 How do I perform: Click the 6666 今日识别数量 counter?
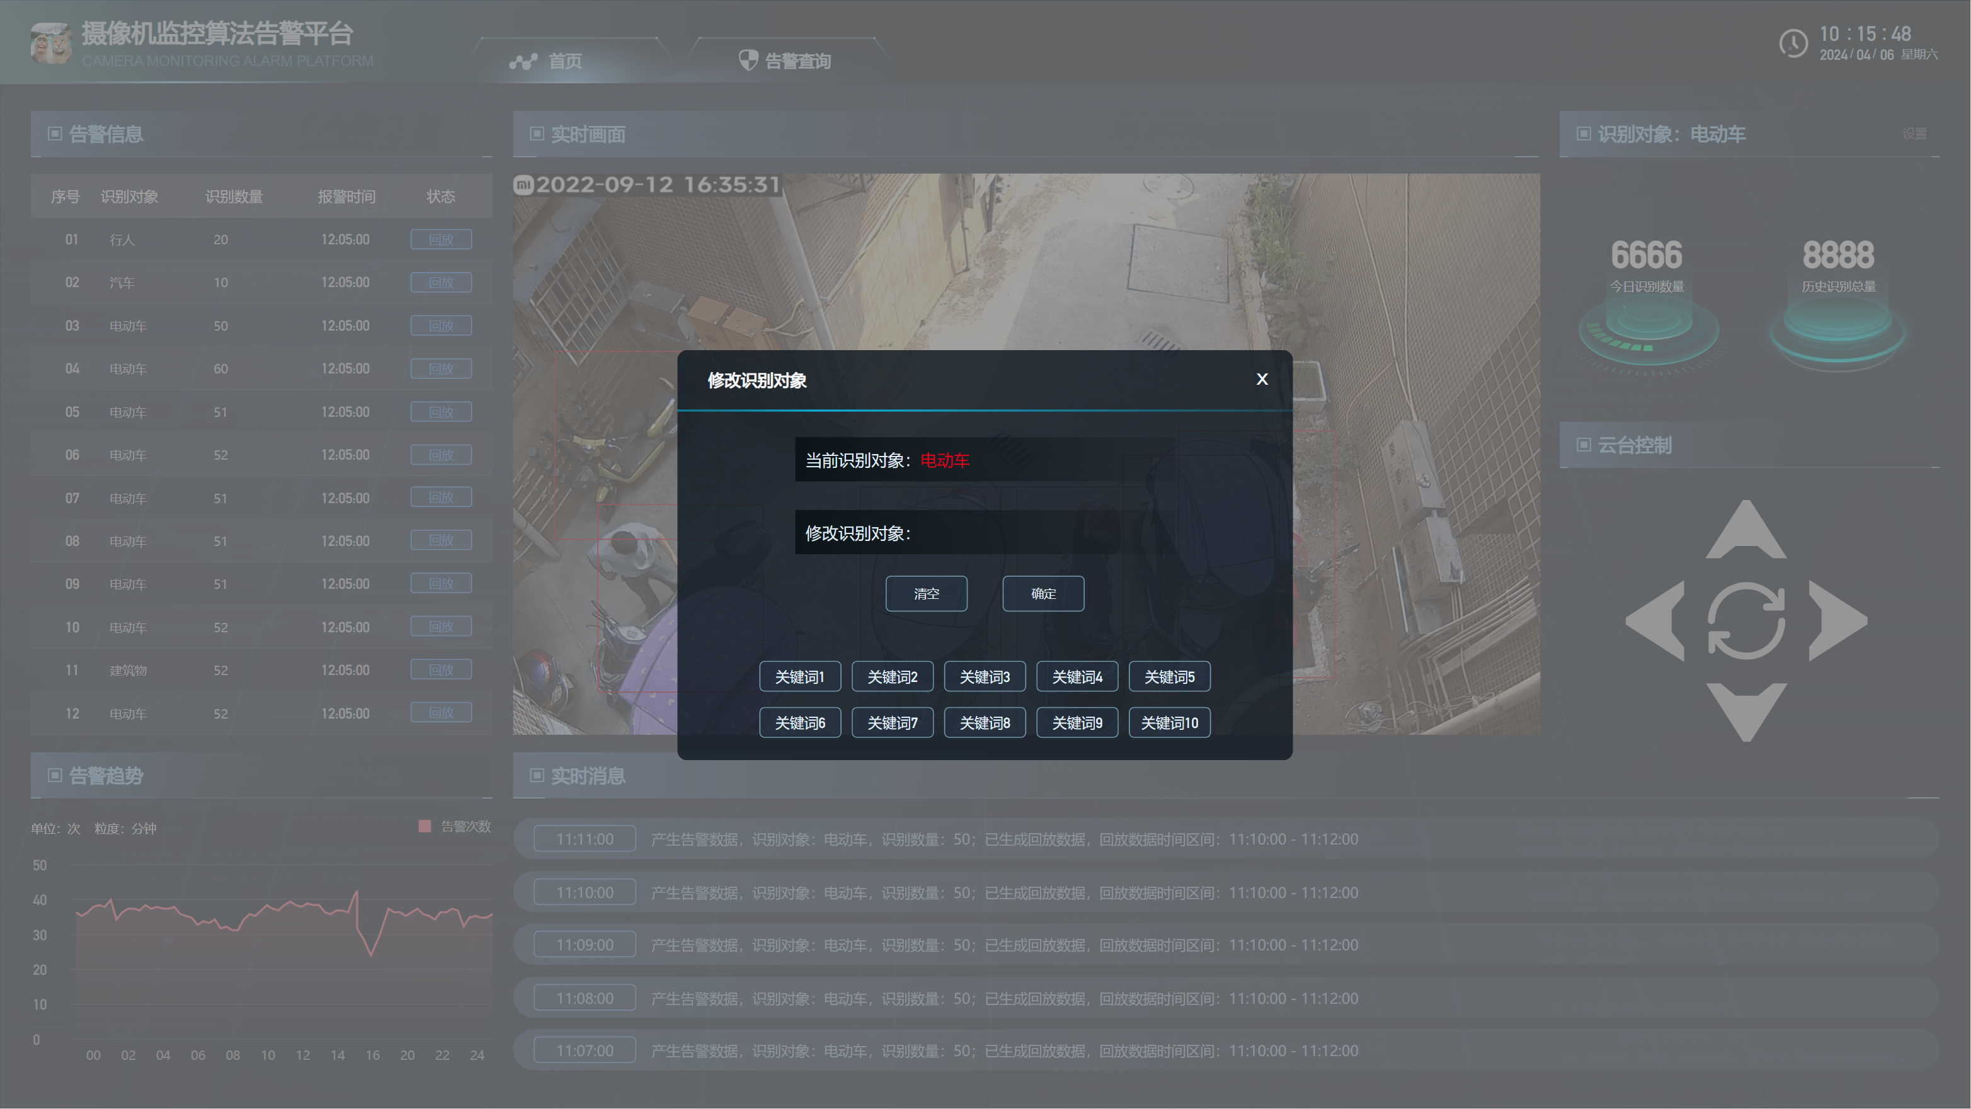(1647, 256)
